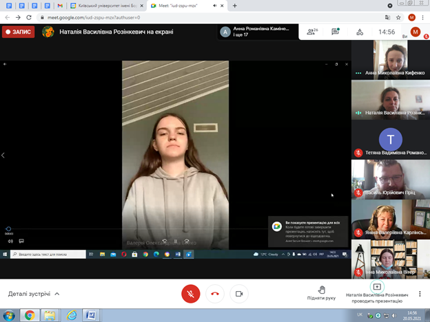Open the Activities shapes icon

pyautogui.click(x=360, y=32)
